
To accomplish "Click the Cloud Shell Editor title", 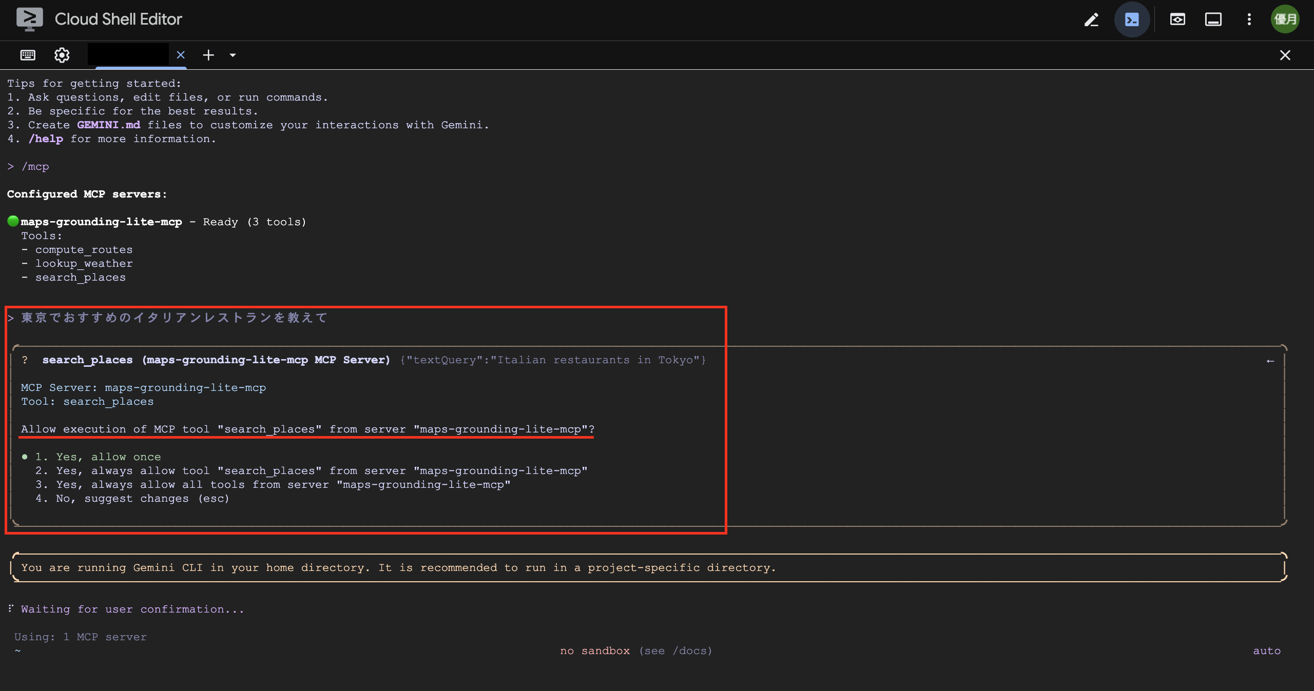I will [x=118, y=19].
